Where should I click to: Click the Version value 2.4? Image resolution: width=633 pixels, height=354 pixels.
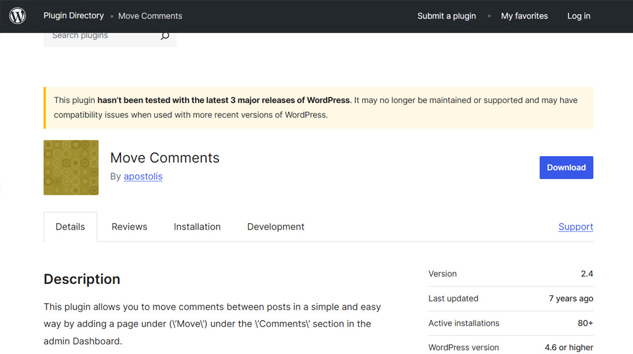click(587, 274)
